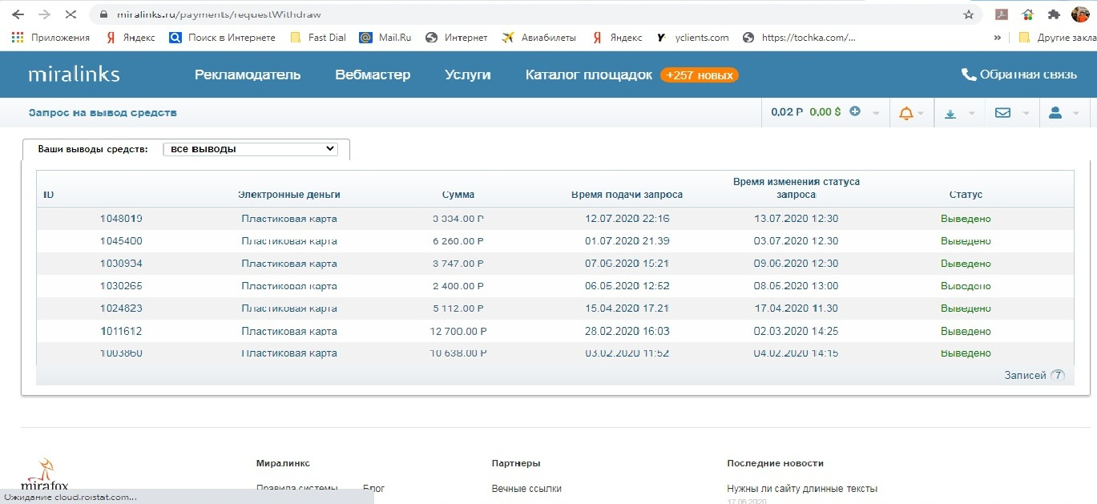
Task: Click the Обратная связь link
Action: click(x=1018, y=75)
